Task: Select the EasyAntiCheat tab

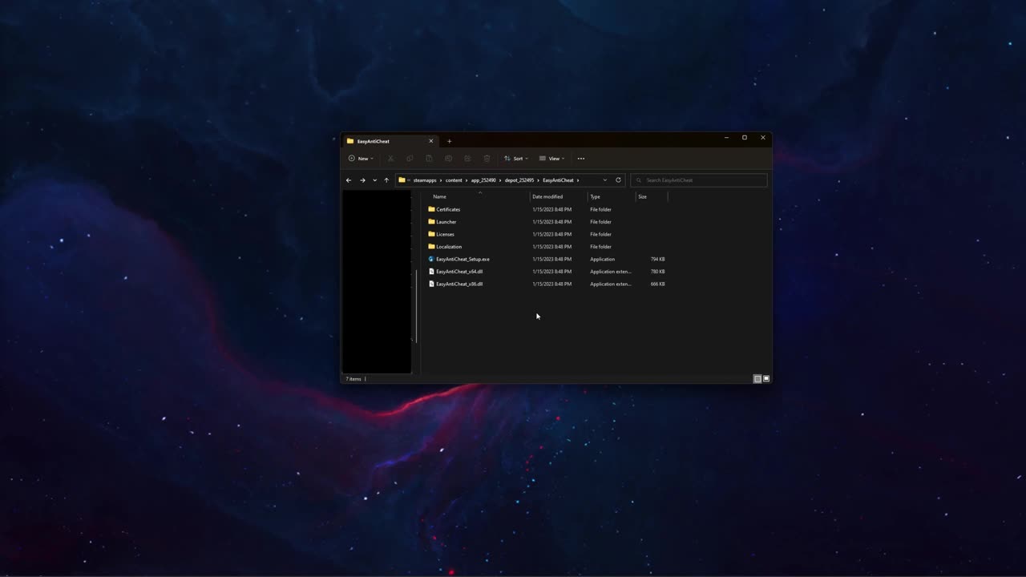Action: (x=385, y=141)
